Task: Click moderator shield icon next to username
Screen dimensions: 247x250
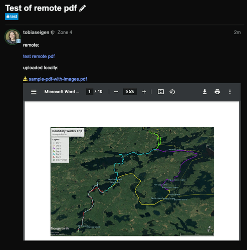Action: tap(53, 33)
